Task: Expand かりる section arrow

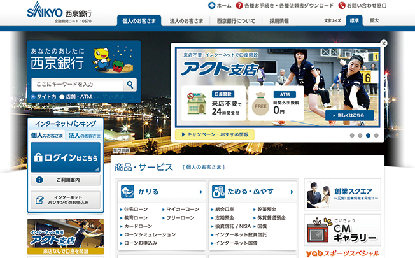Action: [x=201, y=192]
